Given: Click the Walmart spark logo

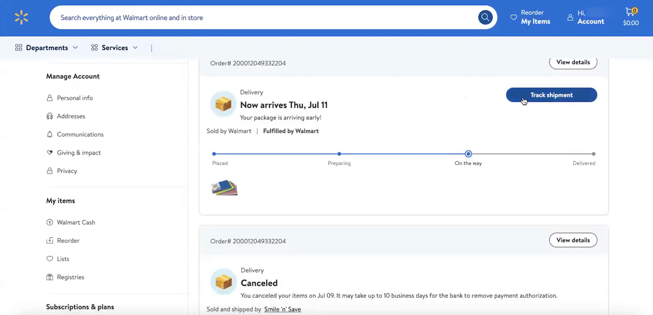Looking at the screenshot, I should click(x=21, y=17).
